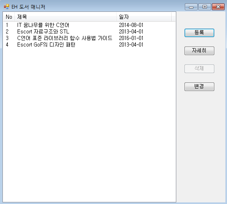Click the 변경 button
The width and height of the screenshot is (227, 204).
coord(199,86)
